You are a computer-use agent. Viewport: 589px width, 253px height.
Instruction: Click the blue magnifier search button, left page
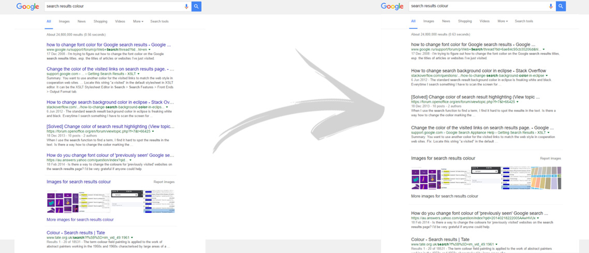(x=197, y=6)
